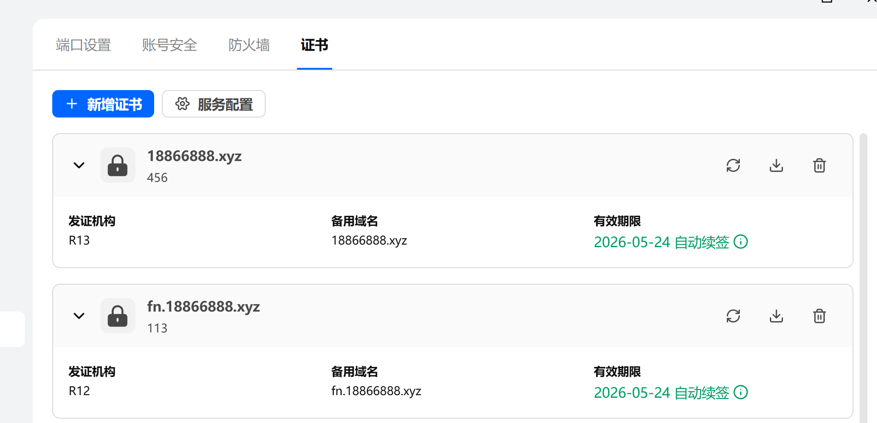Viewport: 877px width, 423px height.
Task: Delete the fn.18866888.xyz certificate
Action: pyautogui.click(x=819, y=316)
